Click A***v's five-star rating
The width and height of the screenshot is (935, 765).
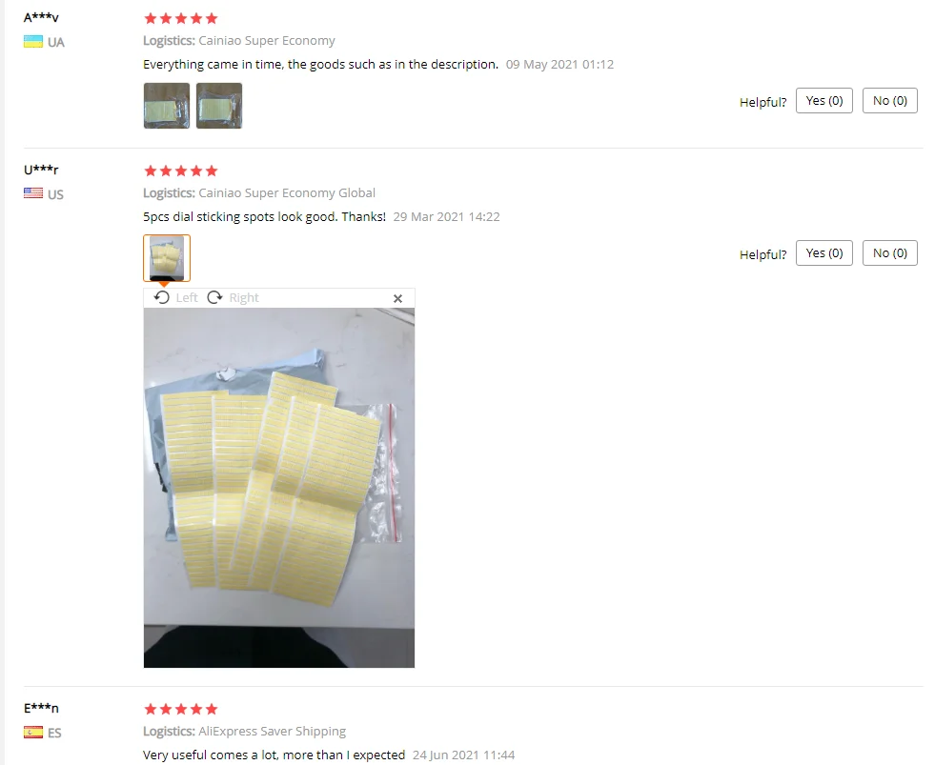coord(181,18)
